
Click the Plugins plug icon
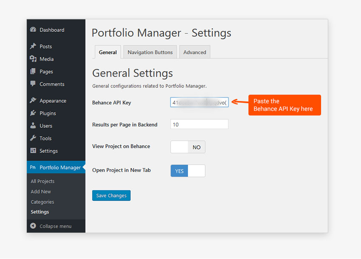33,113
